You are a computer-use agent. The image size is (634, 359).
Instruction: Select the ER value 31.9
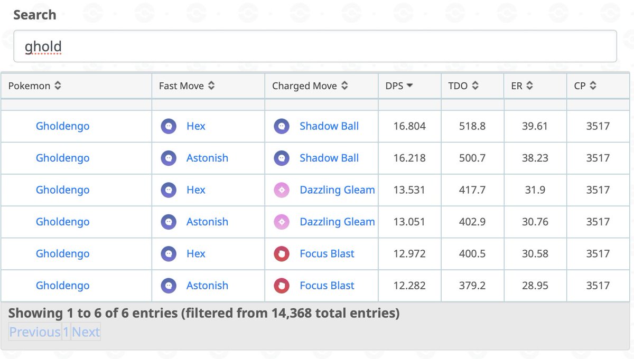[535, 190]
